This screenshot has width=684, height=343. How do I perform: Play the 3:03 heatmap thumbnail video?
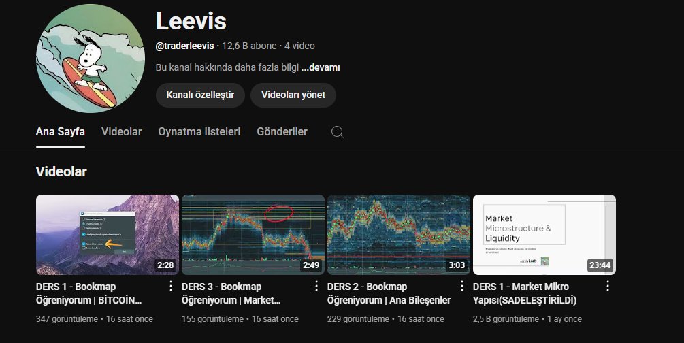click(399, 235)
